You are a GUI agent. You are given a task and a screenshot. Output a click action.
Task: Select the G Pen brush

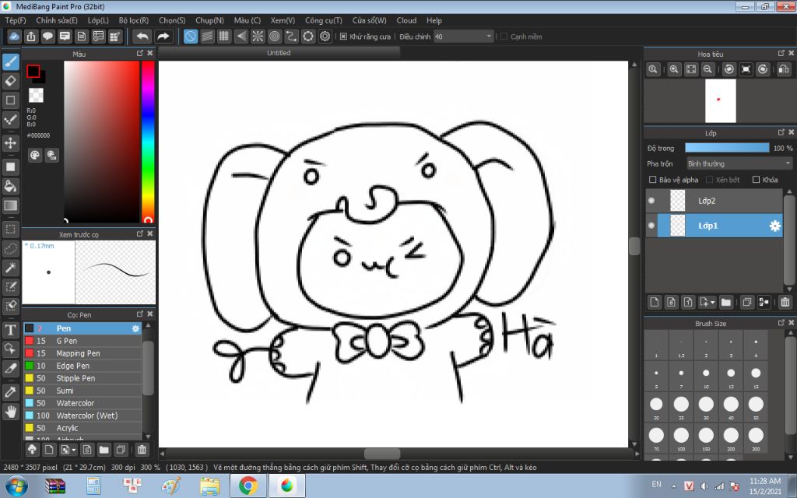click(83, 341)
